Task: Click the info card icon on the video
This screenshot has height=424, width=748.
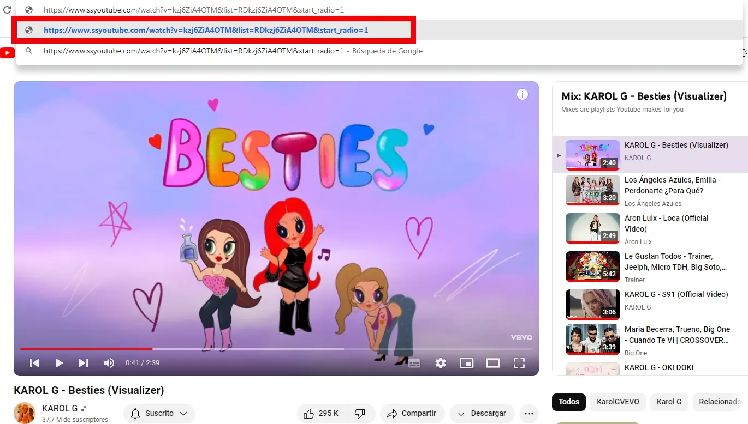Action: 523,95
